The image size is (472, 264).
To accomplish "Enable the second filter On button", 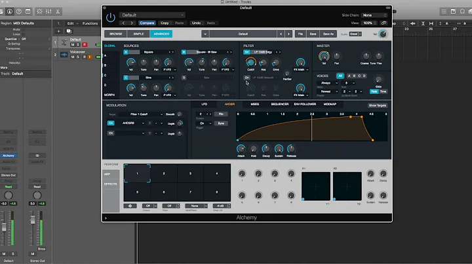I will tap(246, 77).
